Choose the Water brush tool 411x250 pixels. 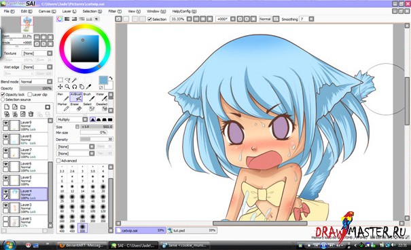click(x=102, y=97)
